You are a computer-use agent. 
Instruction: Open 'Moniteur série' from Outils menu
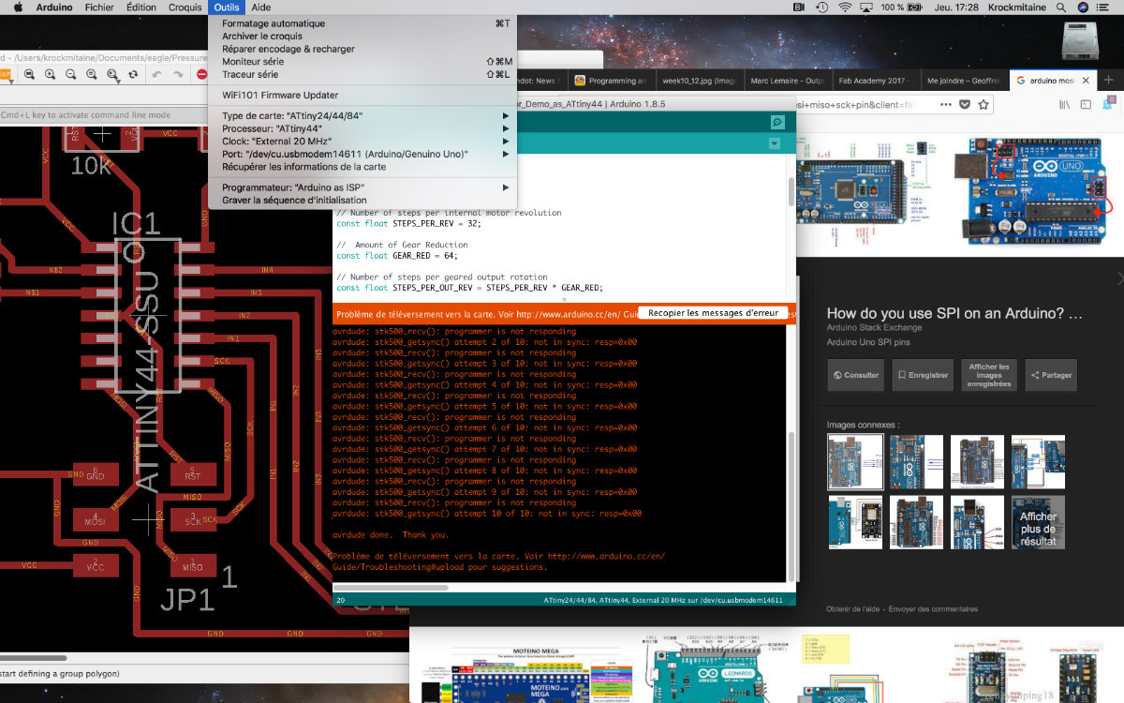point(362,62)
